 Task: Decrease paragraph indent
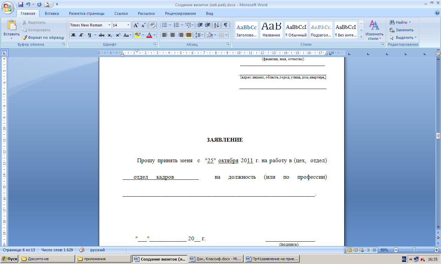pos(200,25)
